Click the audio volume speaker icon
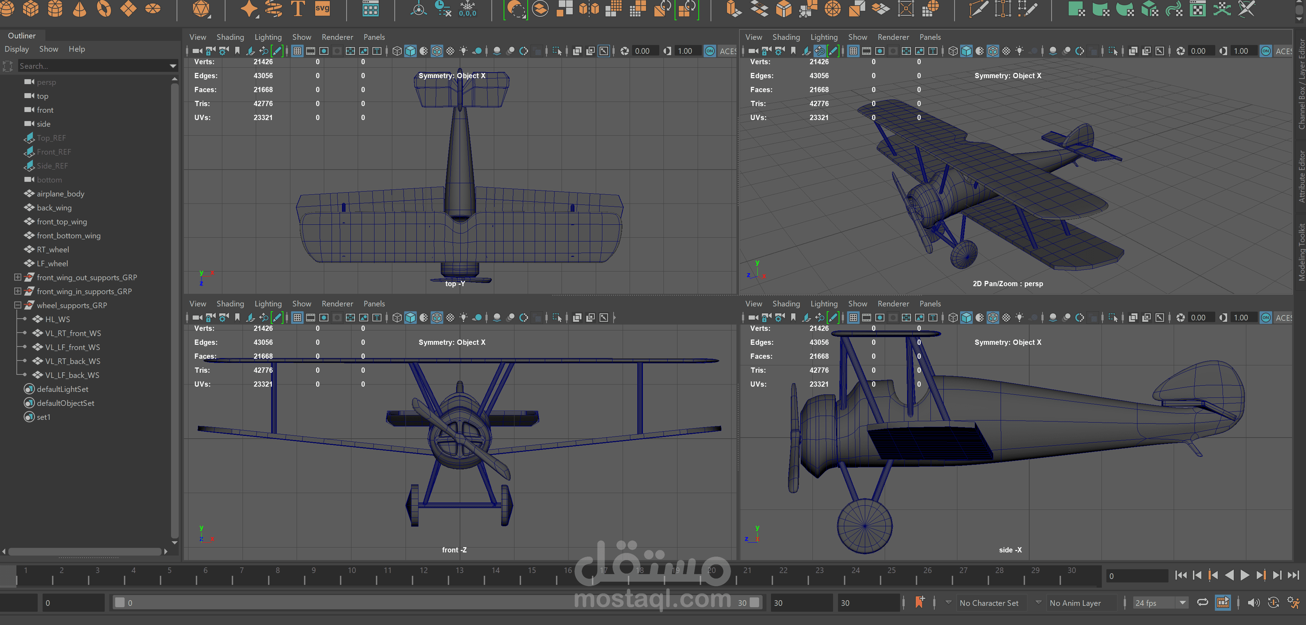The height and width of the screenshot is (625, 1306). tap(1253, 603)
